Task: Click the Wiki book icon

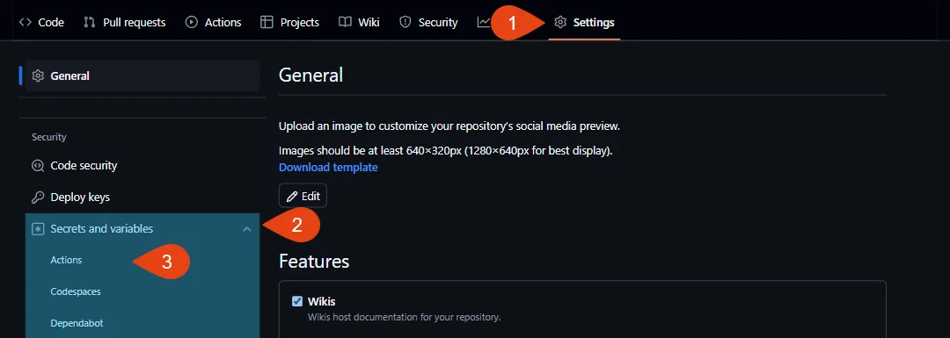Action: [345, 22]
